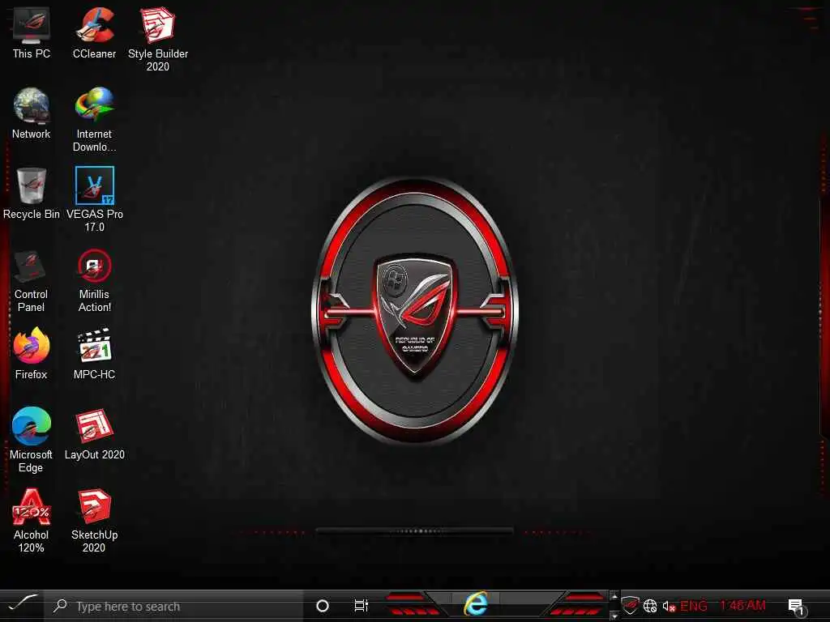Launch Internet Explorer from taskbar
Image resolution: width=830 pixels, height=622 pixels.
[475, 604]
